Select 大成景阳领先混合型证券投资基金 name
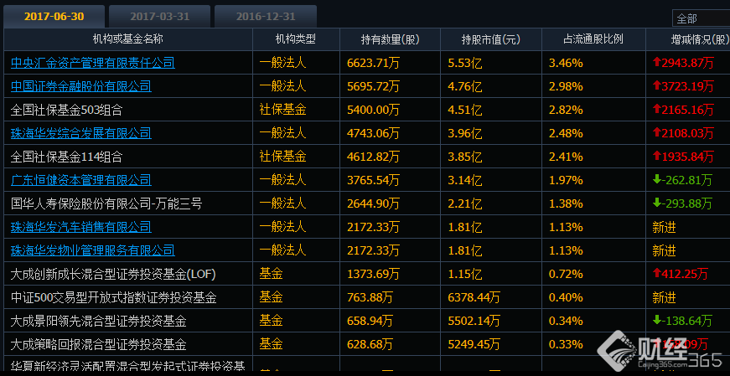 99,321
